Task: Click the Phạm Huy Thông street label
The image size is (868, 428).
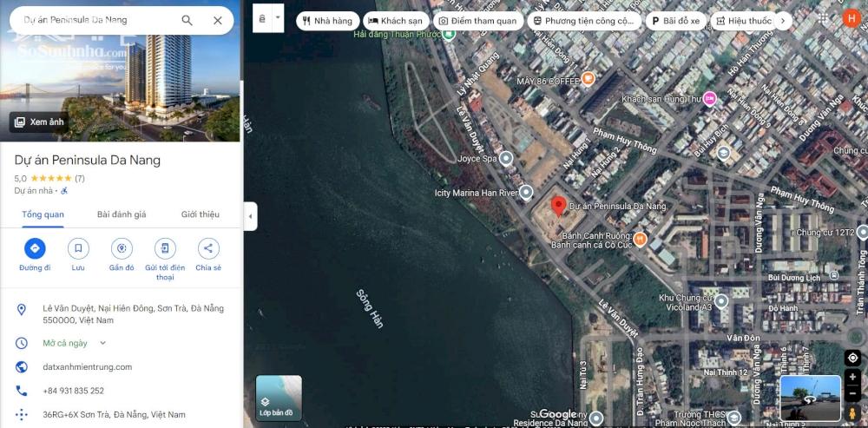Action: 625,141
